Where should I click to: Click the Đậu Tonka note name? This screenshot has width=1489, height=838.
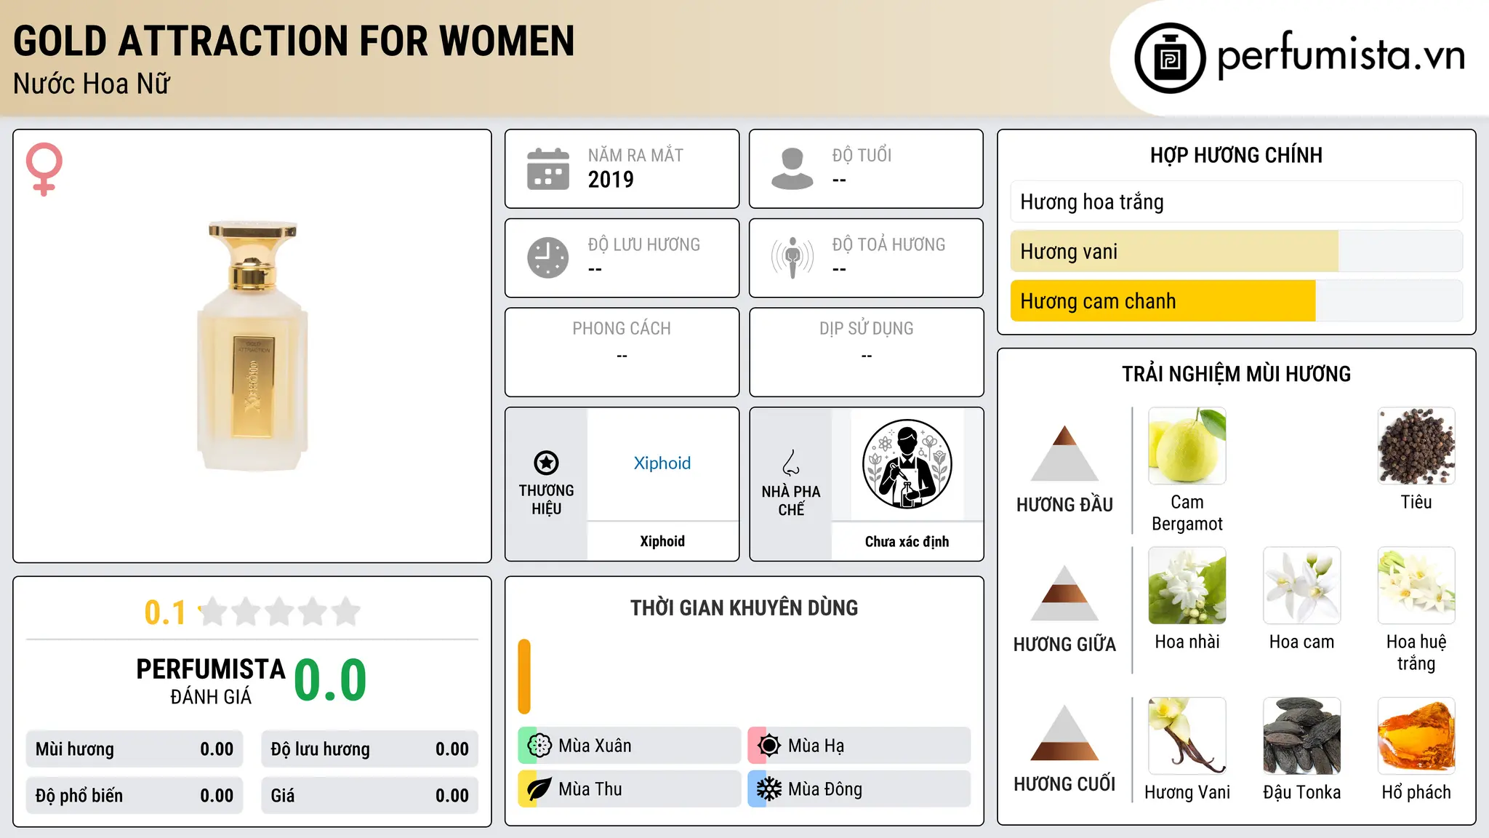click(1301, 792)
